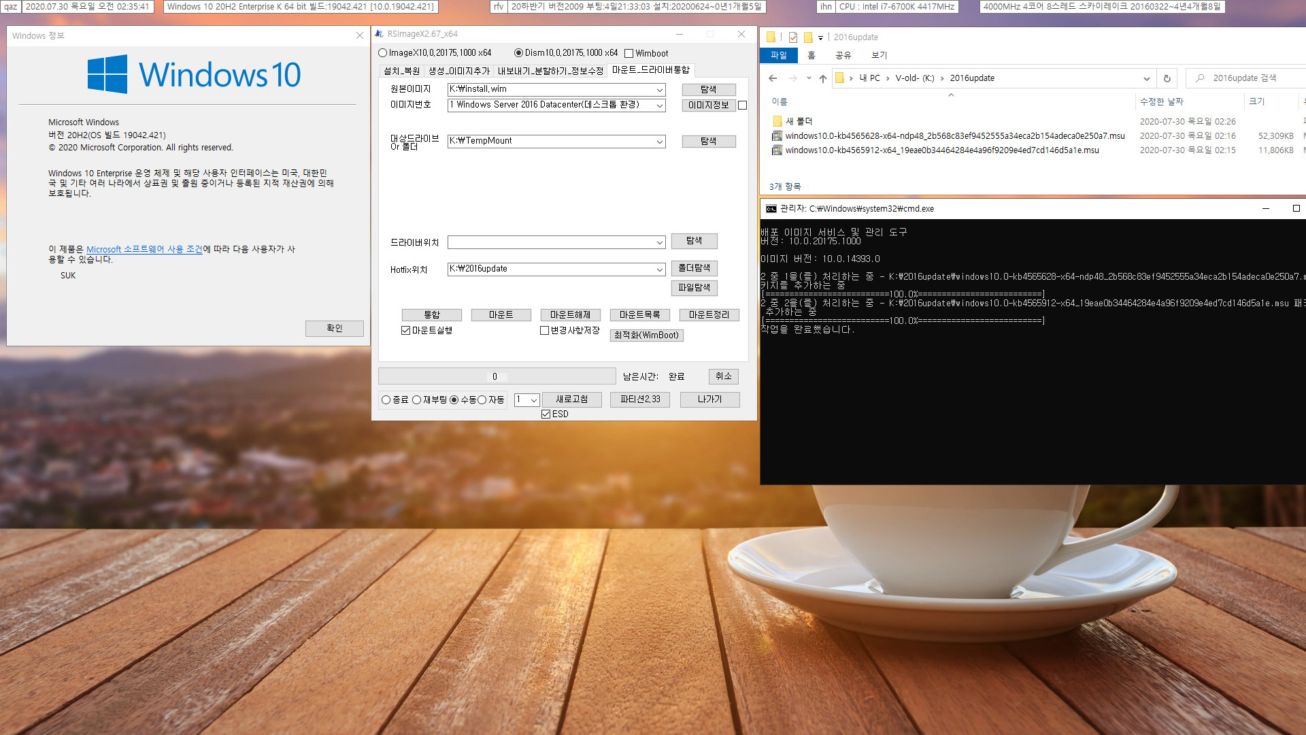Screen dimensions: 1306x735
Task: Open the 보기 ribbon tab in Explorer
Action: click(x=880, y=56)
